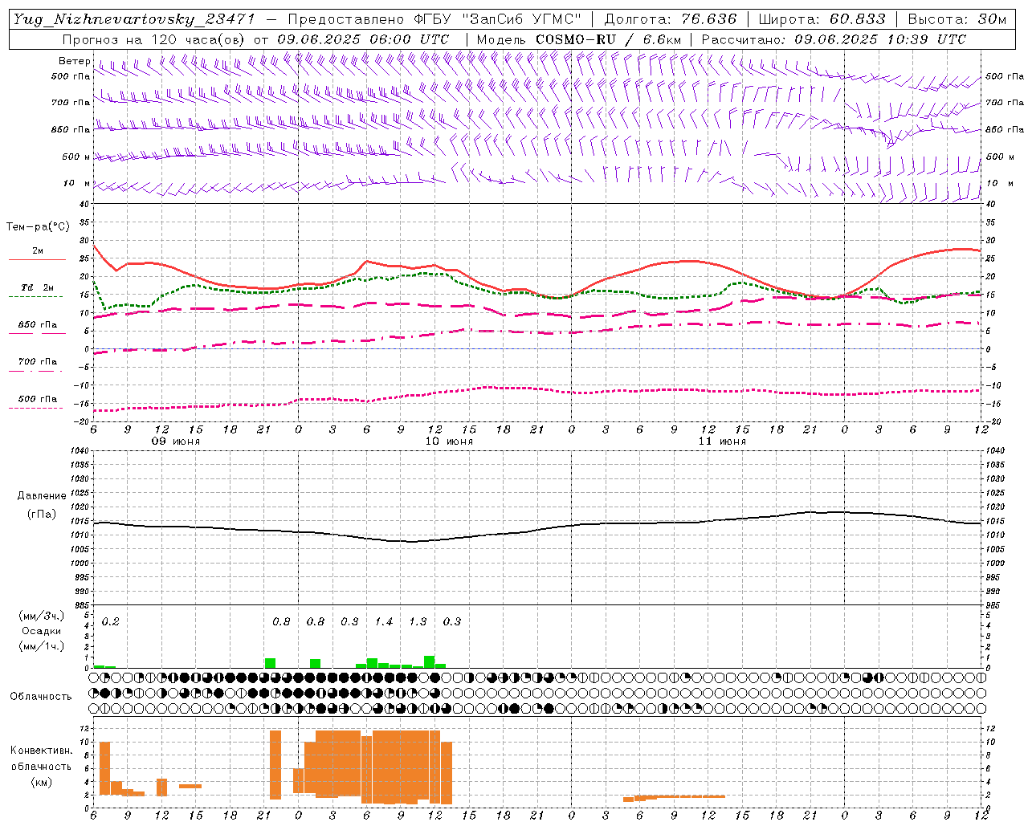Click the "Модель COSMO-RU / 6.6км" label

point(579,39)
